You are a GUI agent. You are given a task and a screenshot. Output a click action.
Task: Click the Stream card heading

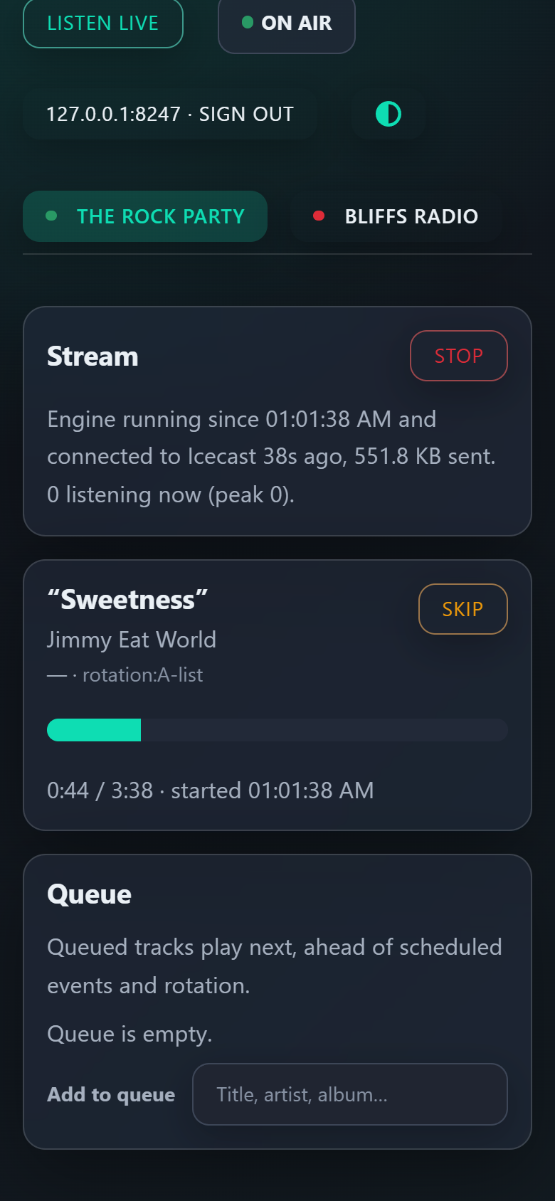point(92,356)
